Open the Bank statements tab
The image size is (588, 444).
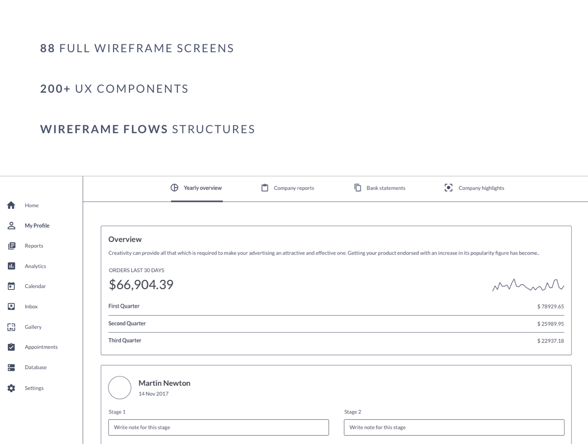point(380,188)
